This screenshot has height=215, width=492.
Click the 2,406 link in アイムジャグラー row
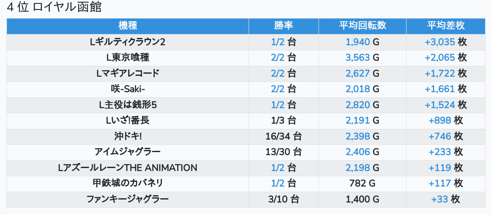pos(357,152)
